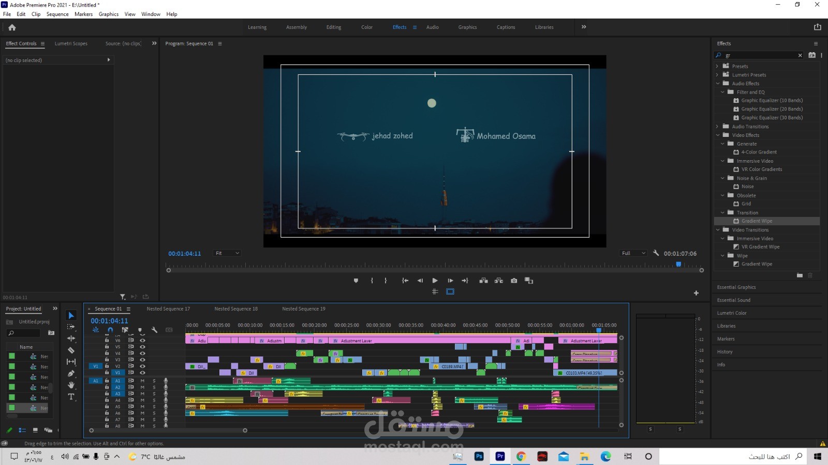This screenshot has height=465, width=828.
Task: Open the Sequence menu
Action: pyautogui.click(x=57, y=14)
